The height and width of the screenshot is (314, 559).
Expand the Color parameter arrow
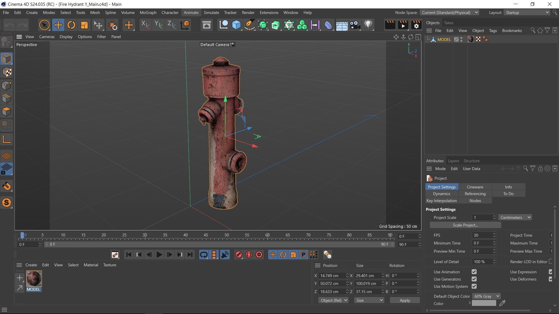(x=470, y=303)
